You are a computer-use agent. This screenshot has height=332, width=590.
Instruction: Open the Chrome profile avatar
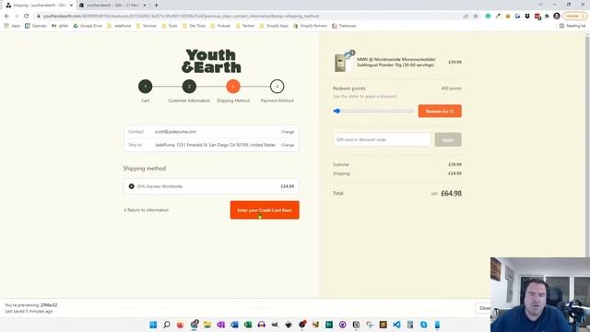(x=557, y=17)
